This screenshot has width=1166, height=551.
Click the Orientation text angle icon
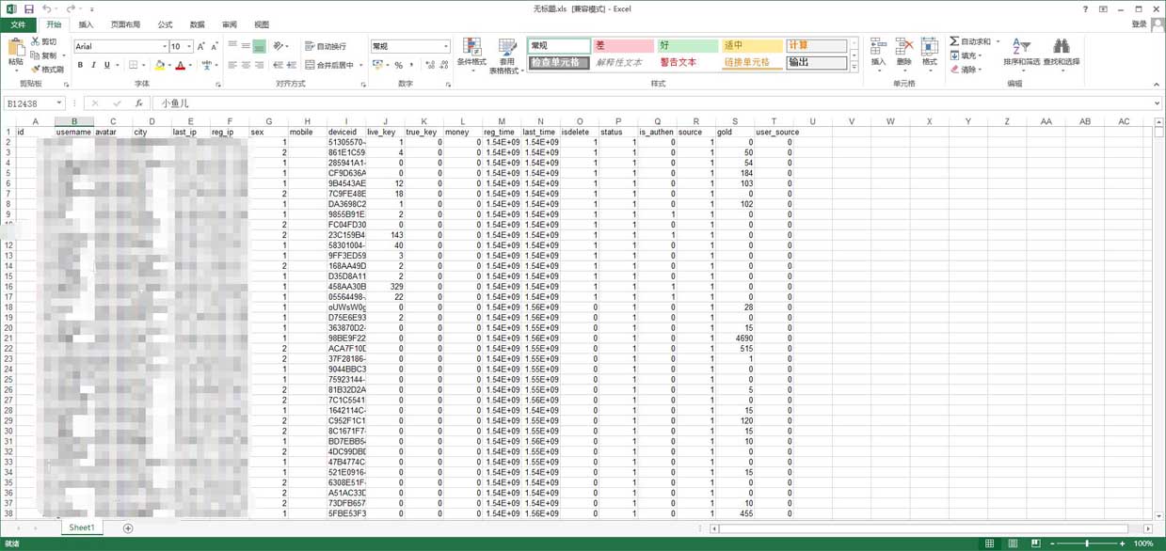pyautogui.click(x=279, y=46)
